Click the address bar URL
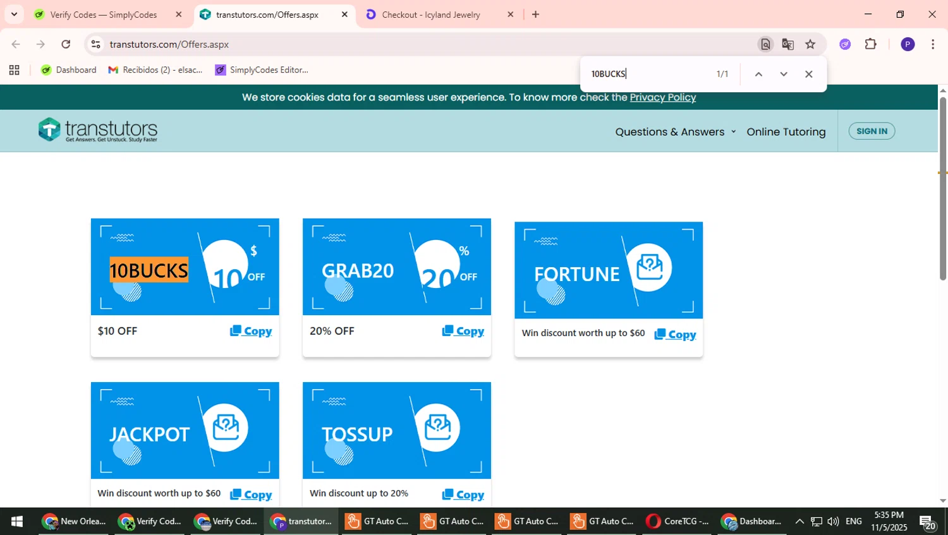The image size is (948, 535). click(169, 44)
